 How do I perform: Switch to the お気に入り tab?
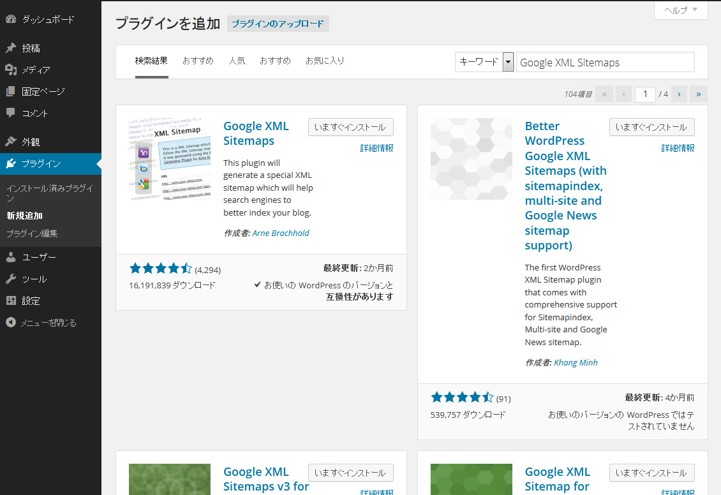325,61
